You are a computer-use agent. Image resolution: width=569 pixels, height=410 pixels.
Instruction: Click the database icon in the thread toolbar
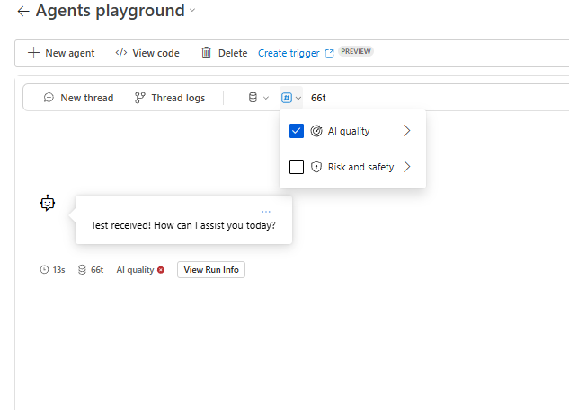253,98
